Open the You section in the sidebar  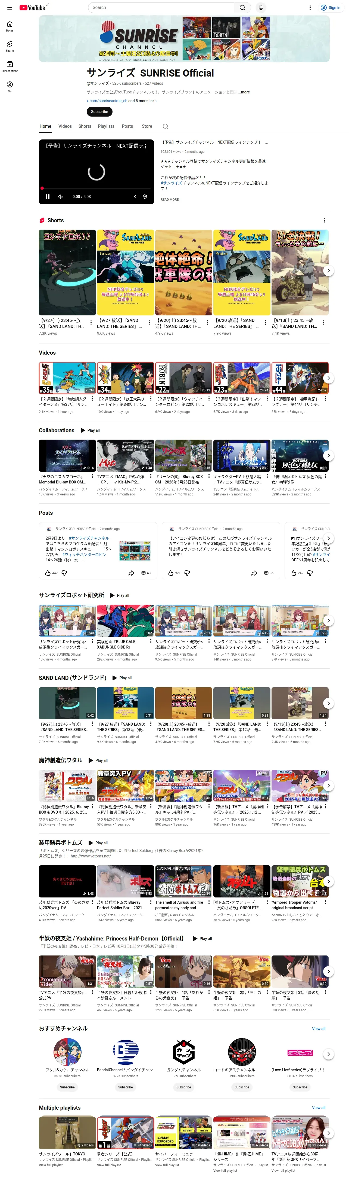[x=10, y=87]
